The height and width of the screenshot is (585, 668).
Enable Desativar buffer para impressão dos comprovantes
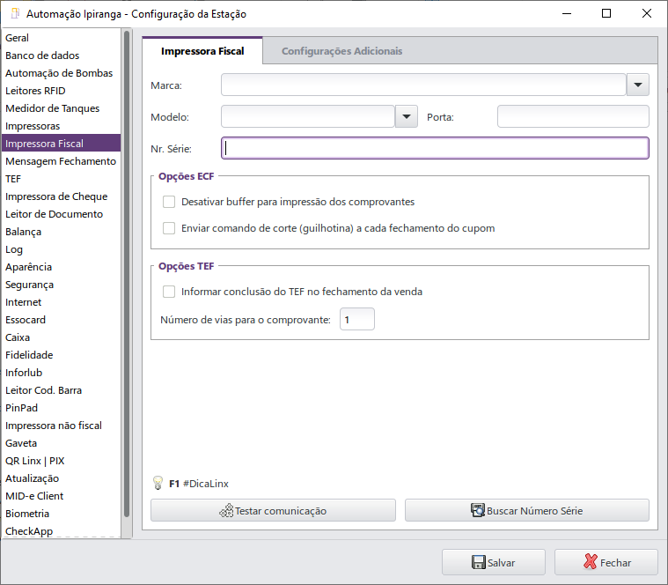tap(169, 202)
